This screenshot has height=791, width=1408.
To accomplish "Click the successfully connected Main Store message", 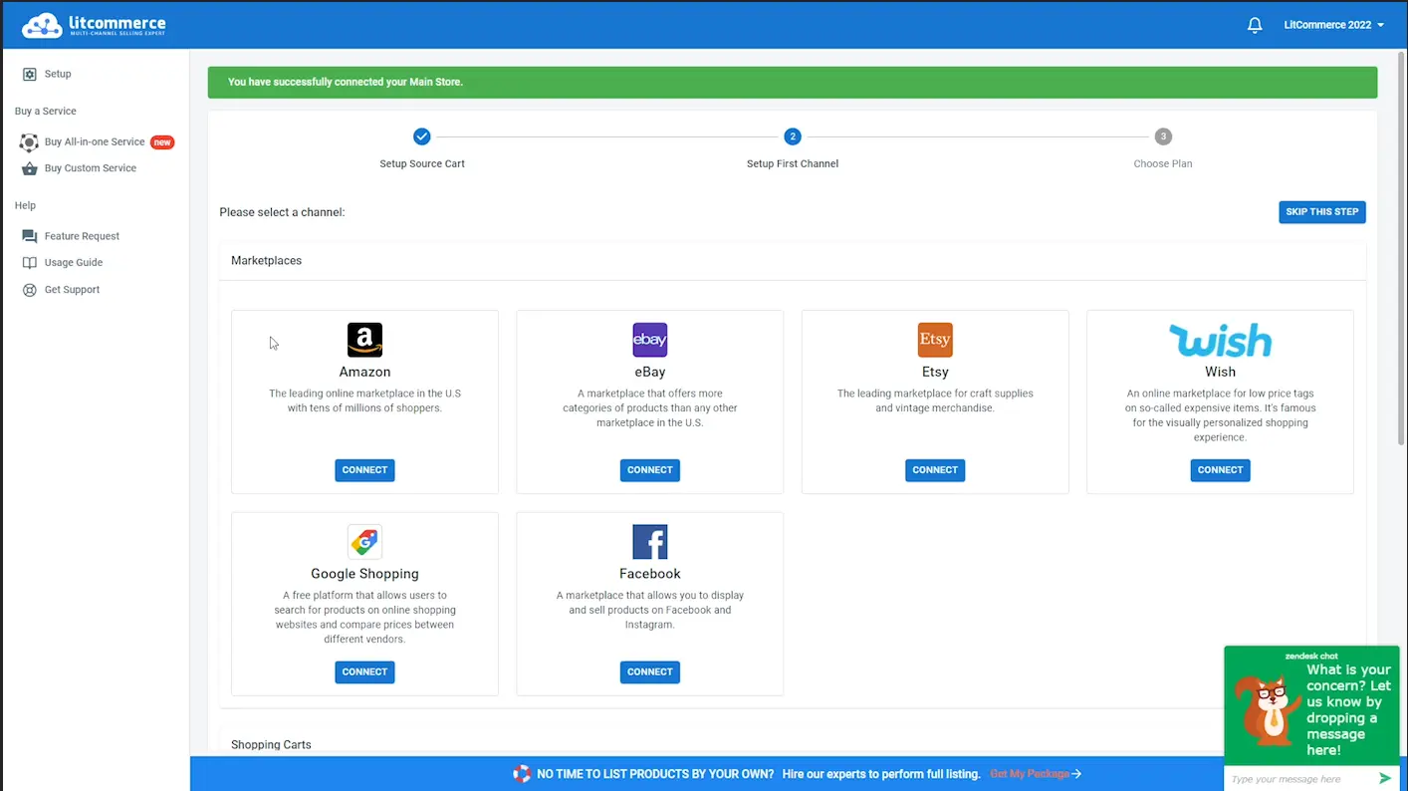I will (346, 82).
